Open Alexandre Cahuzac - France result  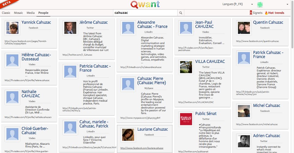pyautogui.click(x=152, y=24)
